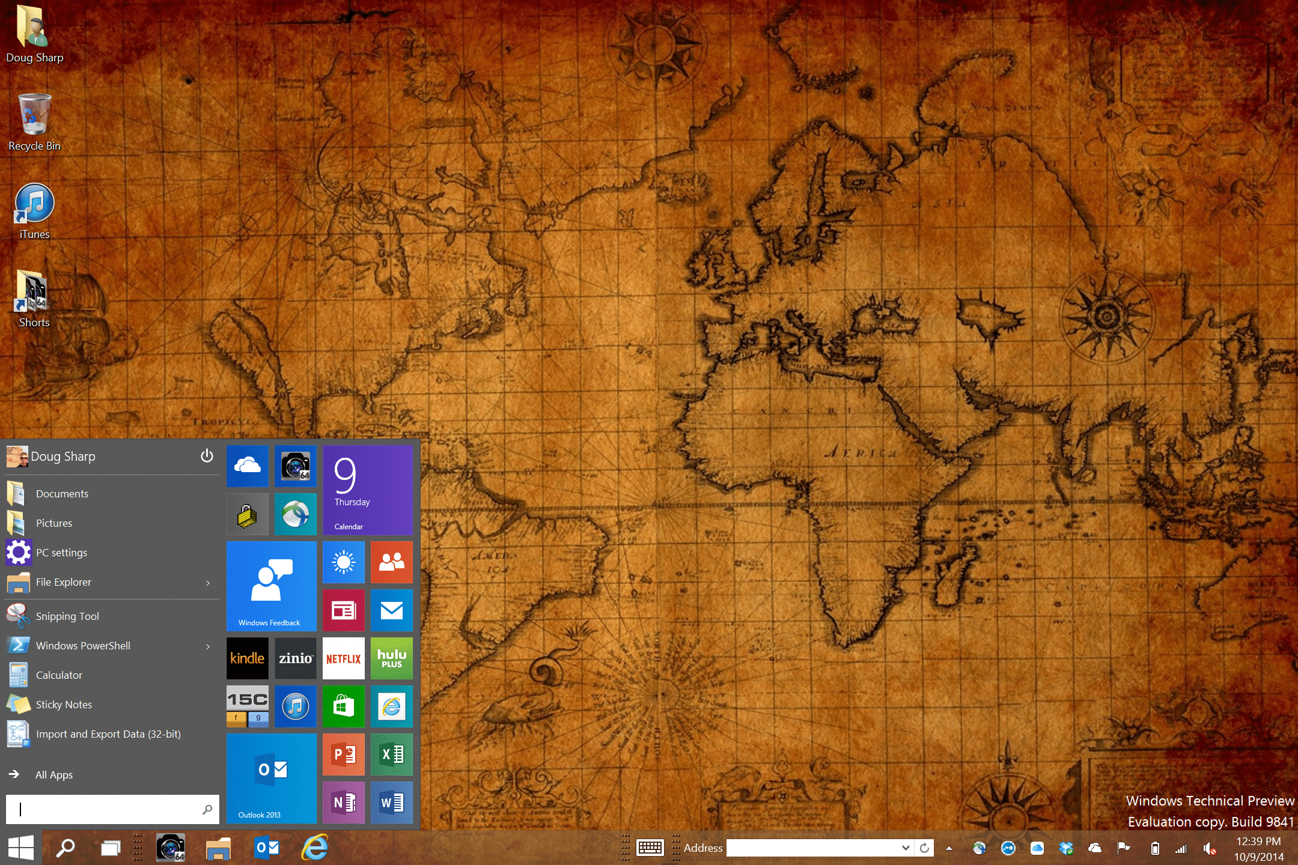Launch the Kindle tile
Viewport: 1298px width, 865px height.
click(247, 658)
